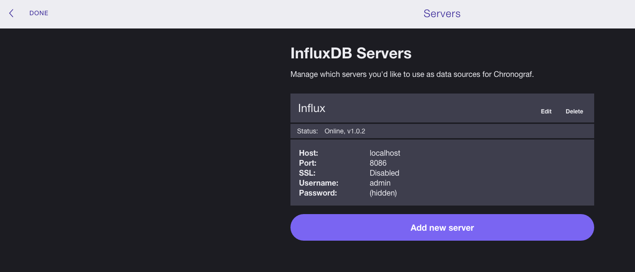Click the Status label

(x=307, y=131)
